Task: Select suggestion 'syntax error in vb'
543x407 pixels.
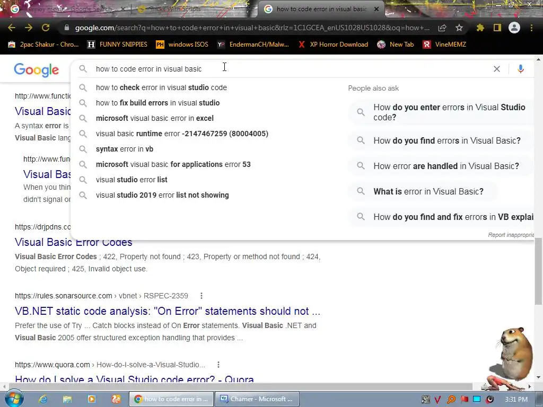Action: [124, 149]
